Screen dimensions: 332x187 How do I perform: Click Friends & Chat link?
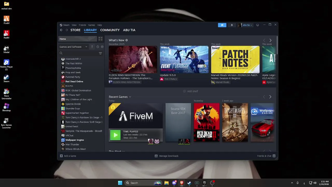point(264,156)
